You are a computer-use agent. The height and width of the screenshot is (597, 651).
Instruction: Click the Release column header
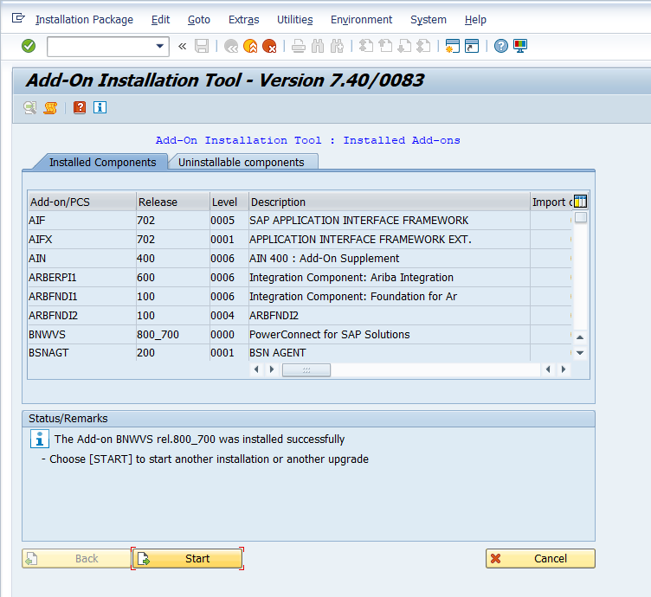158,202
